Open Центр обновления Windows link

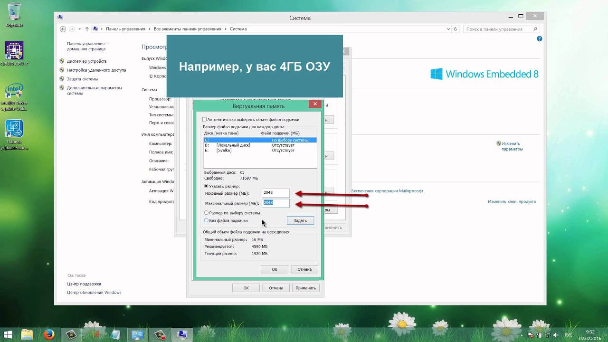pyautogui.click(x=94, y=293)
